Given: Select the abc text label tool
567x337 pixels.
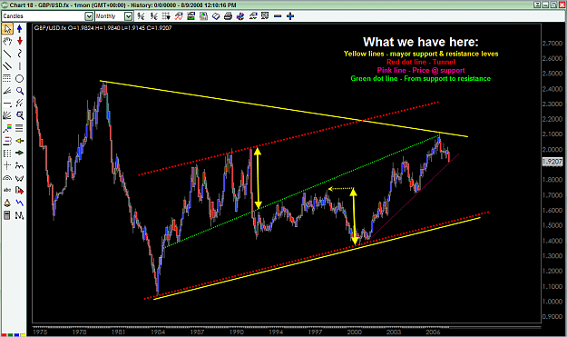Looking at the screenshot, I should pos(7,190).
